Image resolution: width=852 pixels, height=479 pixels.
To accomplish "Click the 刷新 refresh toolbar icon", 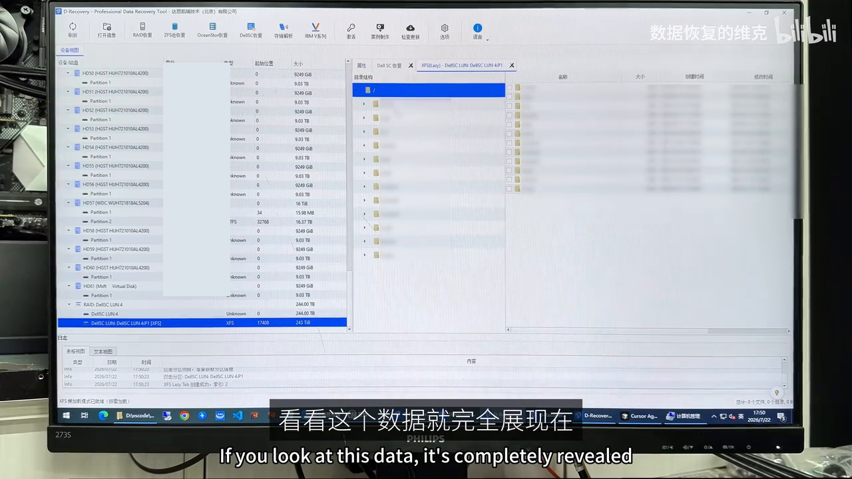I will click(x=73, y=30).
